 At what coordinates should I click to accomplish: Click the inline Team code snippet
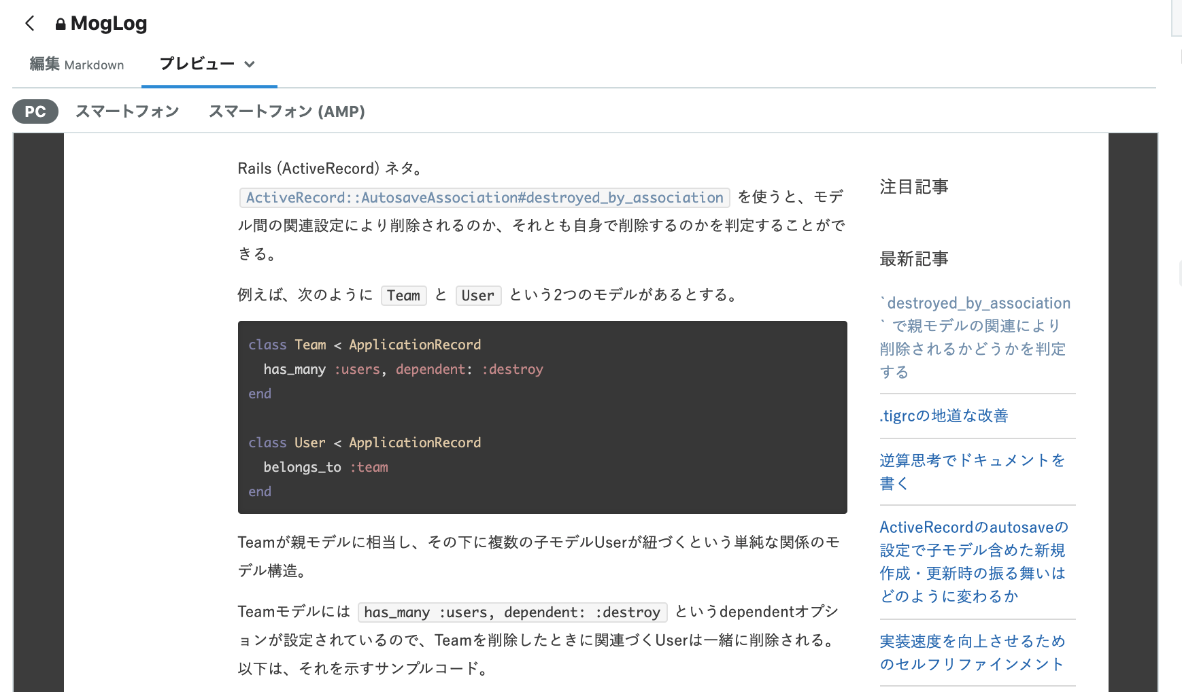(403, 295)
